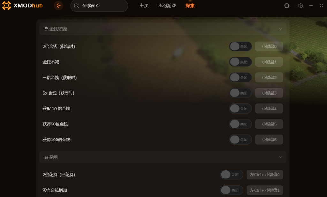Open the 我的游戏 tab

pos(167,6)
